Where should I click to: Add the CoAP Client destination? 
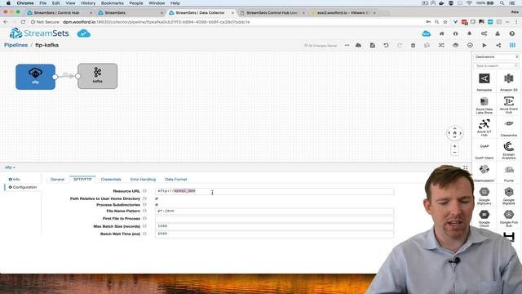(x=484, y=150)
